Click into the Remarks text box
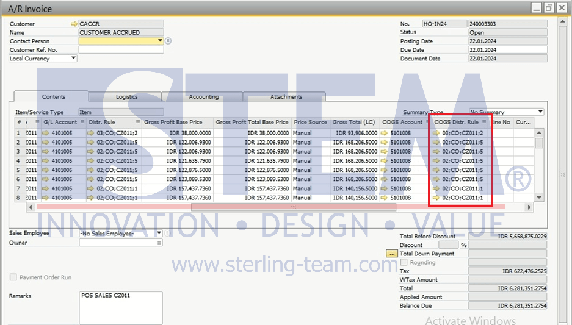Image resolution: width=572 pixels, height=325 pixels. (x=121, y=308)
